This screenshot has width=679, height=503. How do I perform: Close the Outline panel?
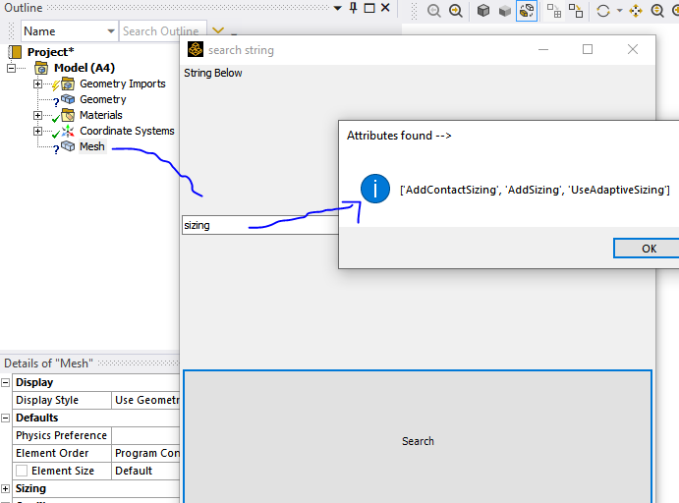tap(385, 8)
